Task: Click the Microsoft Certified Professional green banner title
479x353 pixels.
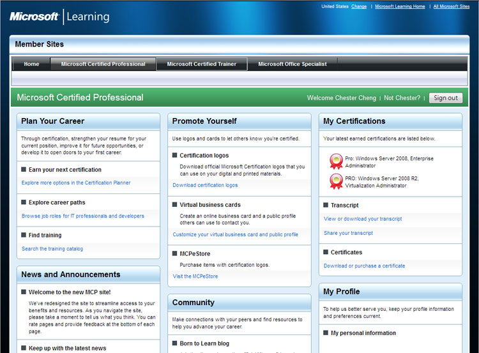Action: point(80,98)
